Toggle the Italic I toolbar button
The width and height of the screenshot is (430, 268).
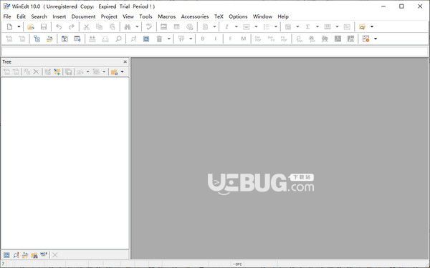click(x=216, y=39)
